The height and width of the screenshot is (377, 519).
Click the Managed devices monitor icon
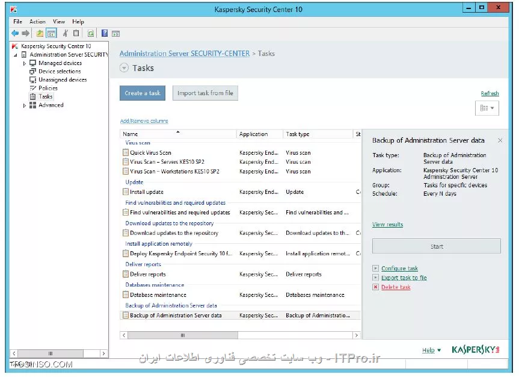[32, 63]
